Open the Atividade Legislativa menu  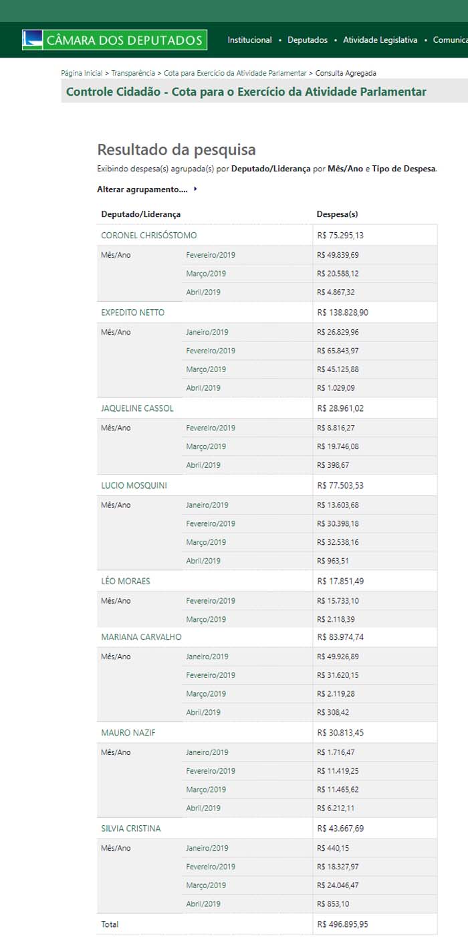380,40
